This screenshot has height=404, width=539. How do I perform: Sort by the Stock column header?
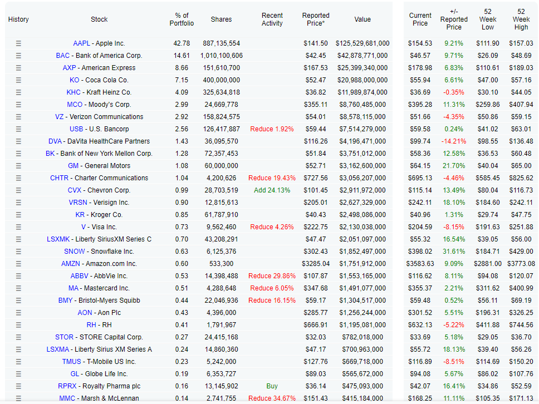[x=99, y=19]
